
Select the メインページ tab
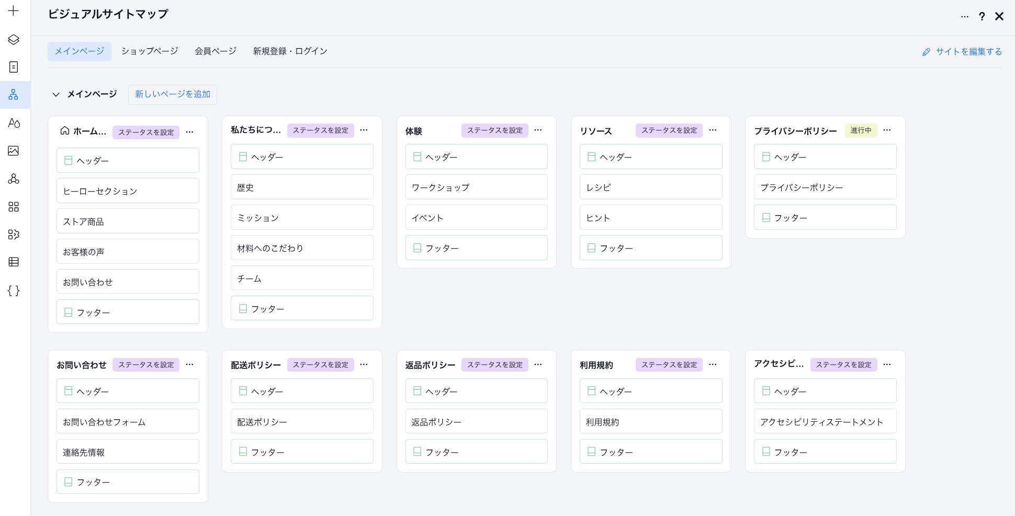[80, 51]
